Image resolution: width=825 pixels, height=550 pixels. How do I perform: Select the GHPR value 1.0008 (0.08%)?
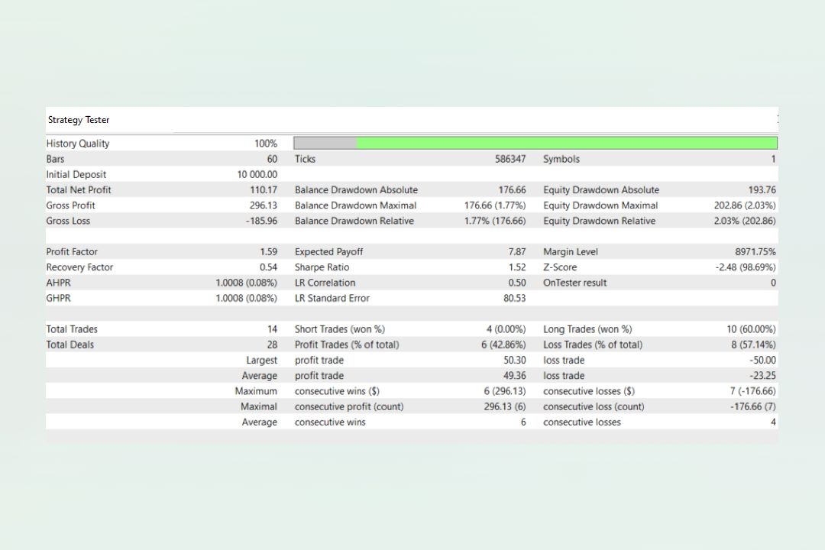pos(246,299)
